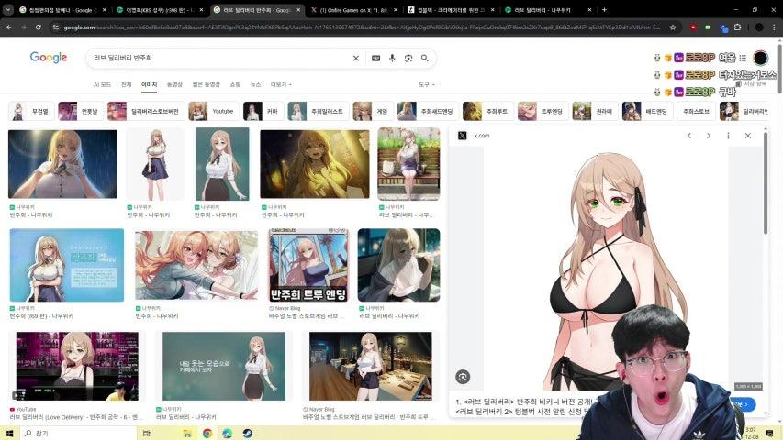
Task: Open Windows Start menu
Action: 9,433
